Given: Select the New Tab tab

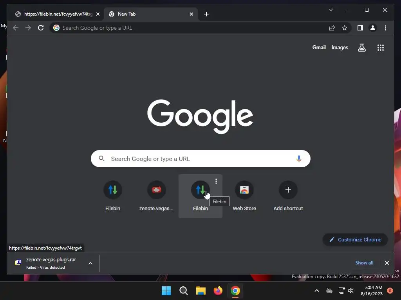Looking at the screenshot, I should (151, 14).
